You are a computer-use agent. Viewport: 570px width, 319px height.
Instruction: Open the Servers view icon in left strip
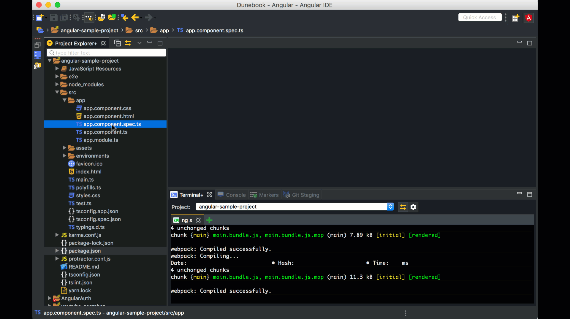(x=37, y=55)
